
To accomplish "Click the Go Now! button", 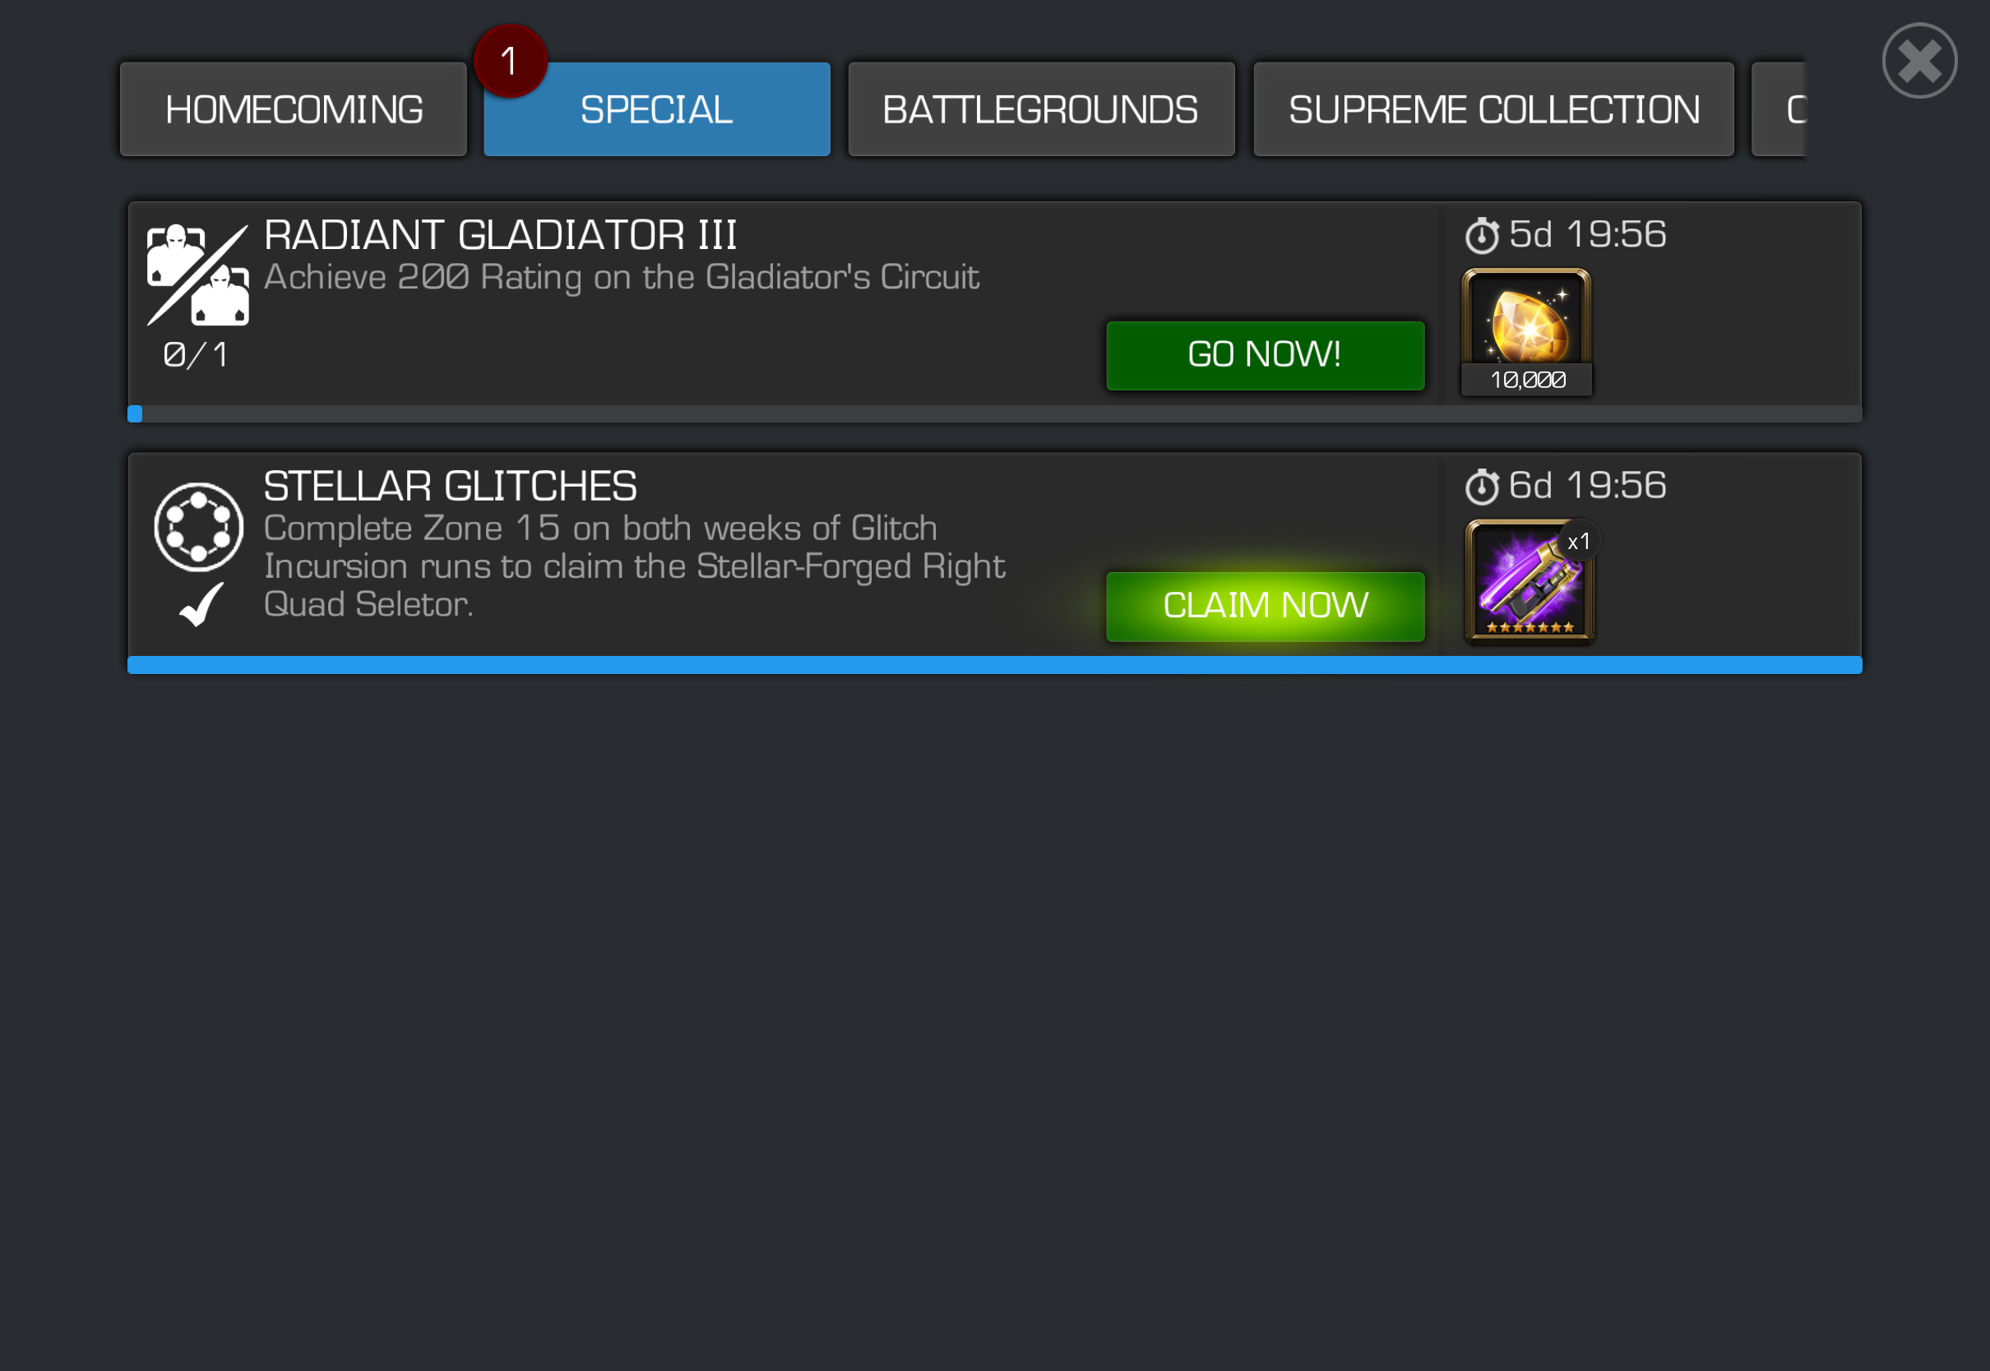I will (1265, 355).
